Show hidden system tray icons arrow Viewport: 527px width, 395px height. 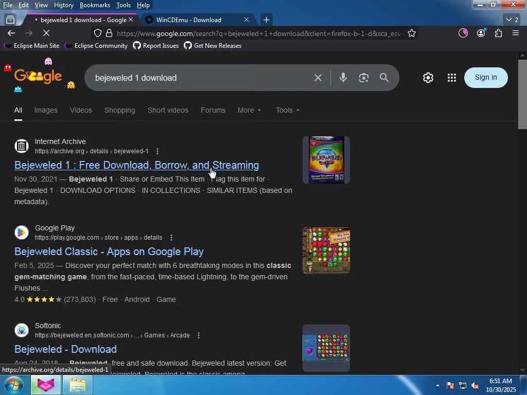[437, 385]
